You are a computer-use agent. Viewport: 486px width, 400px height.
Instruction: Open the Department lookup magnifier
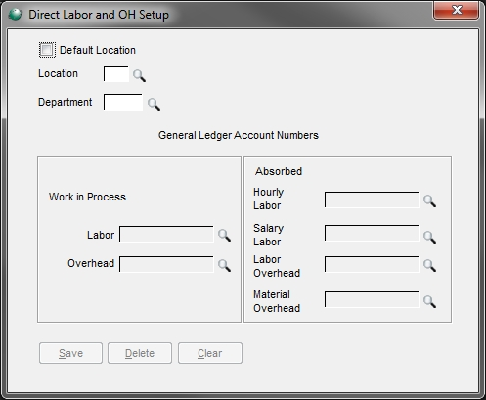click(154, 104)
